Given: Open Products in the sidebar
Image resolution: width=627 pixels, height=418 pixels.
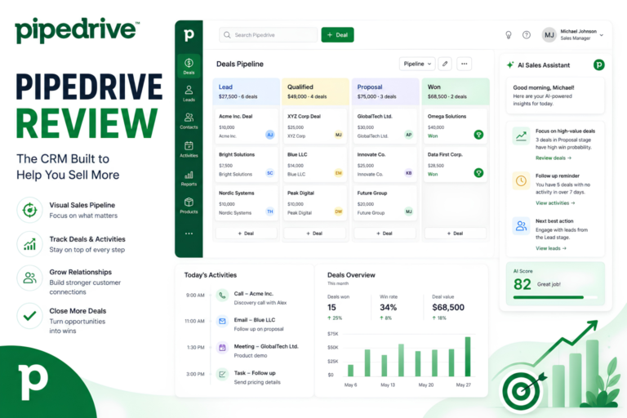Looking at the screenshot, I should (x=189, y=206).
